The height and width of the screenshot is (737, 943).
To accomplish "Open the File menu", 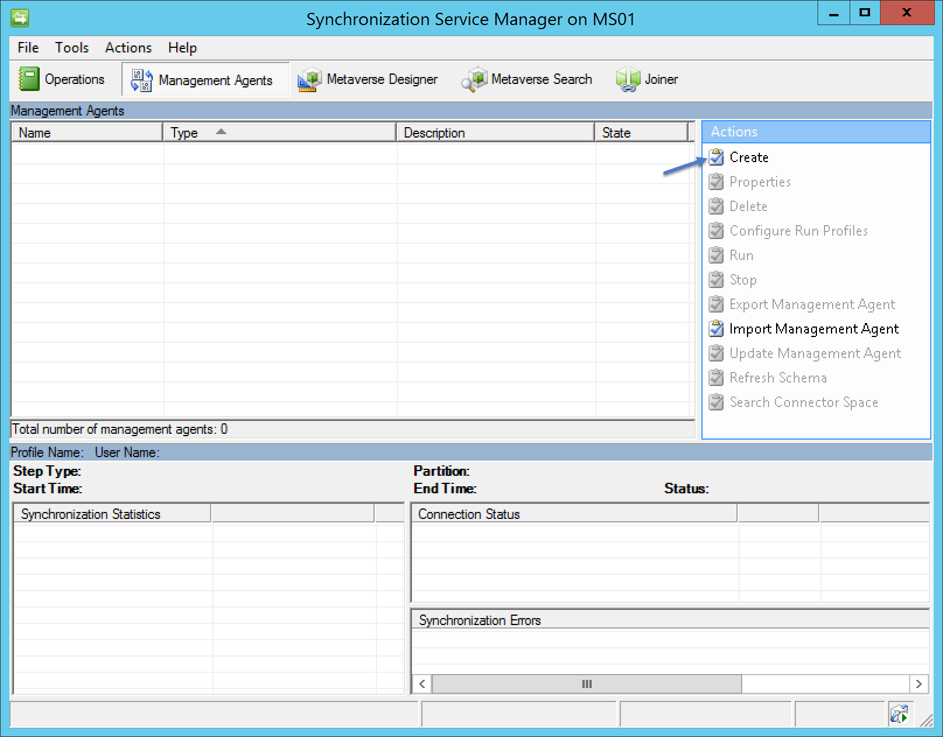I will (28, 48).
